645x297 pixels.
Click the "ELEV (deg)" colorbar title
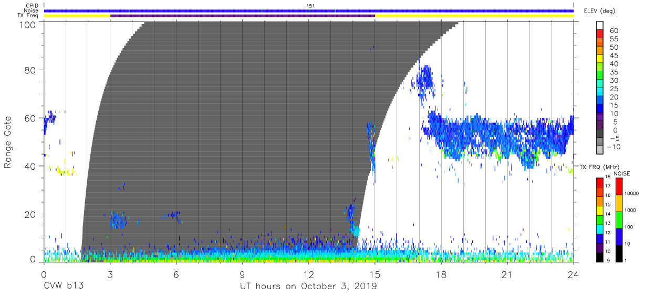pos(599,11)
